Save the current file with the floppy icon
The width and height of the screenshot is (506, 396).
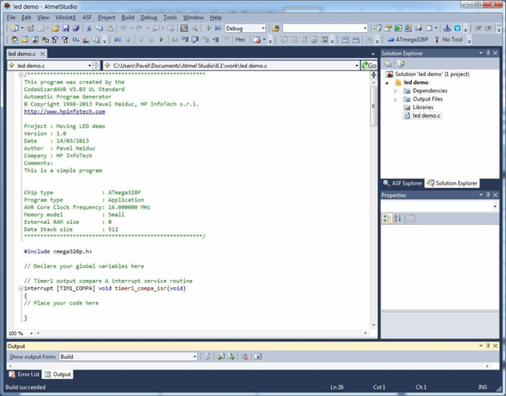(x=65, y=28)
